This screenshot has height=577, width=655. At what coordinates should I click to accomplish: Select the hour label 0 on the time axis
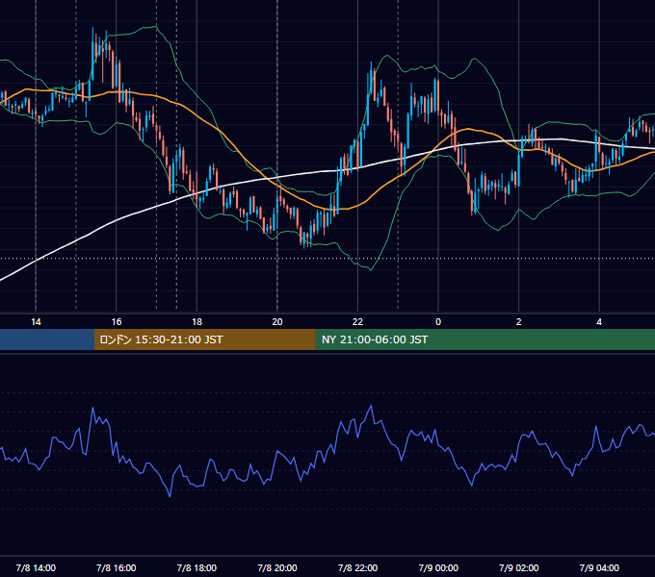click(x=438, y=322)
